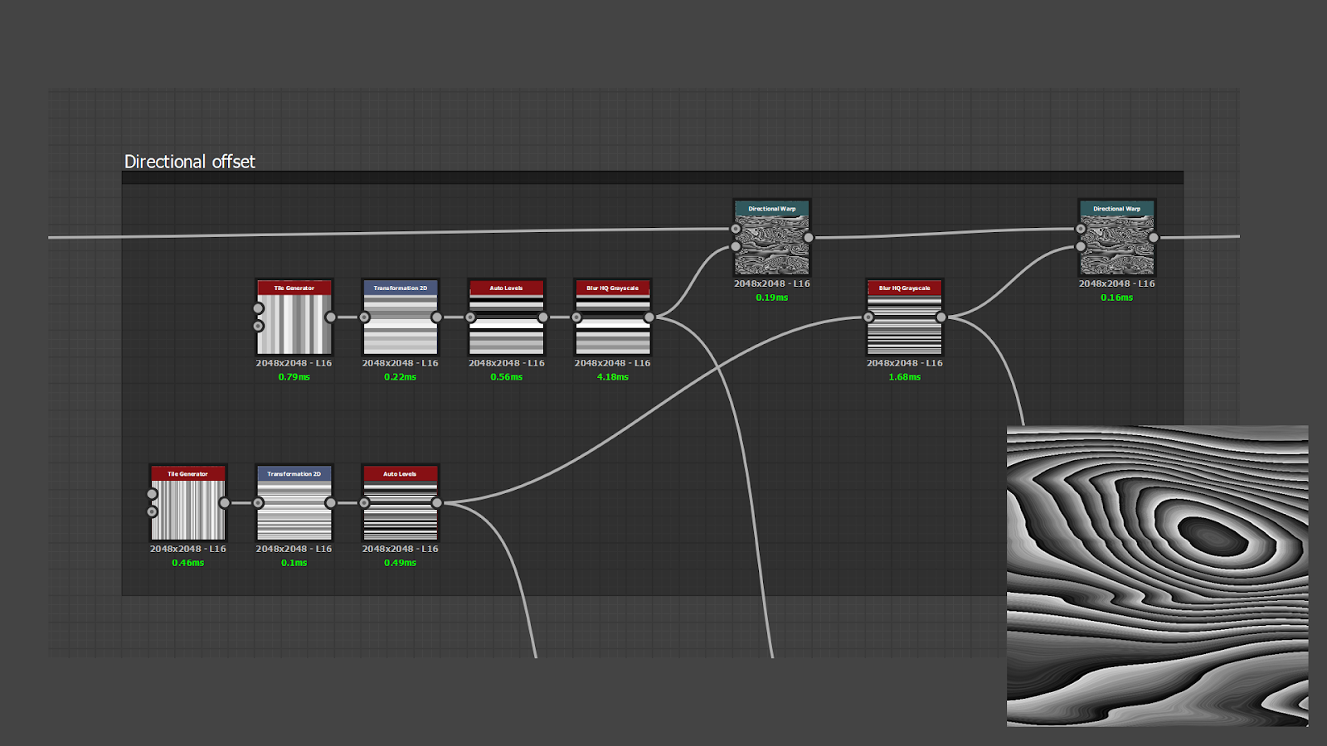Click the 1.68ms timing label
The image size is (1327, 746).
(905, 377)
